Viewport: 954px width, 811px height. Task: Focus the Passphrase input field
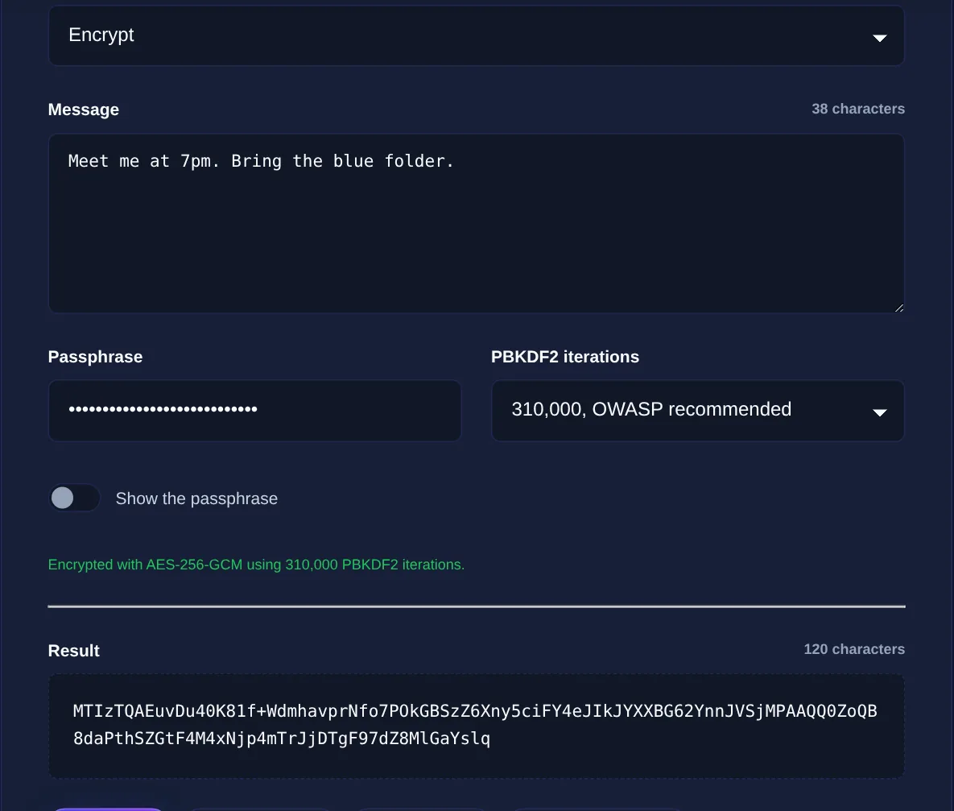(x=255, y=411)
